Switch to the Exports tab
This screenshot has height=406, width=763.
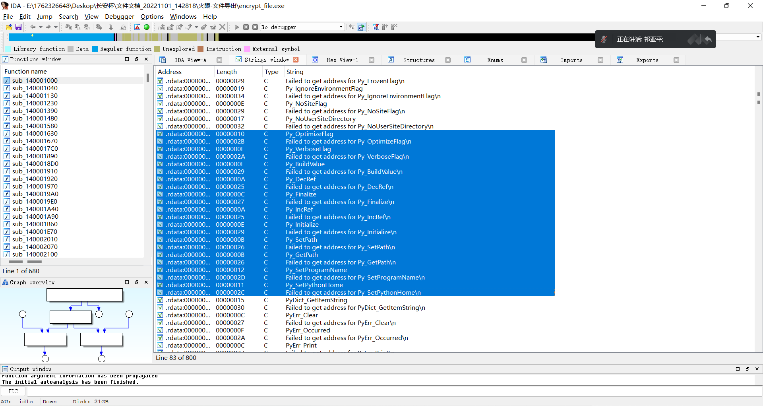point(647,60)
